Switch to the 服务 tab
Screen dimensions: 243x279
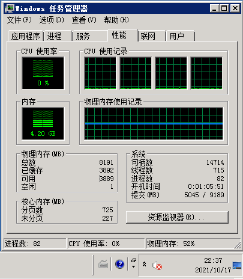87,36
